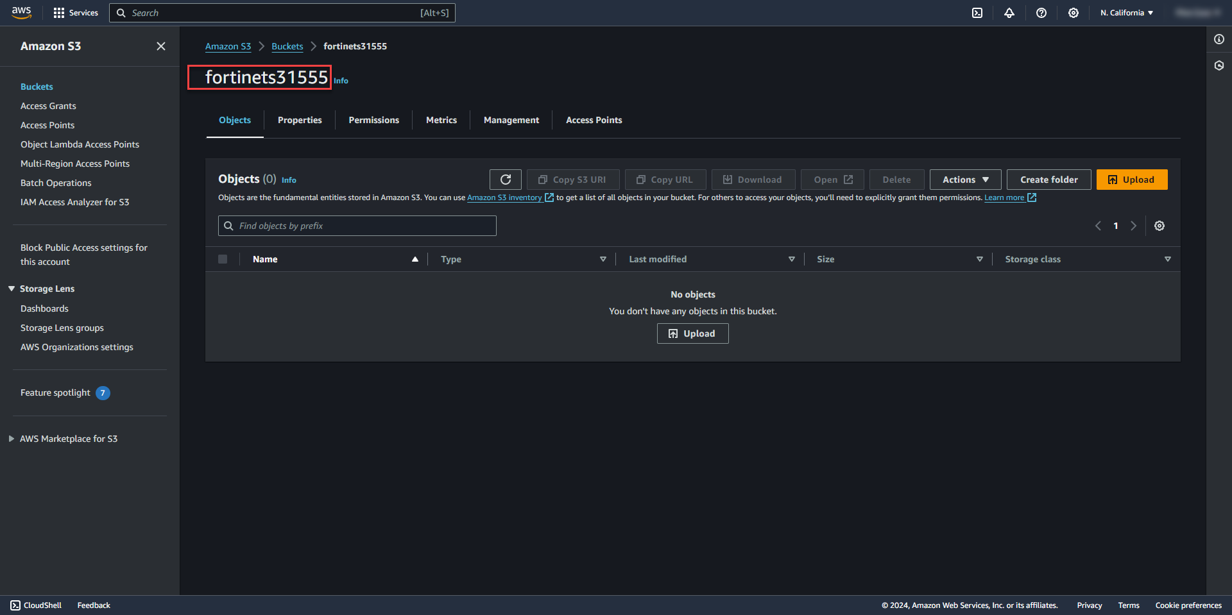The image size is (1232, 615).
Task: Click the external link icon after Learn more
Action: pyautogui.click(x=1032, y=198)
